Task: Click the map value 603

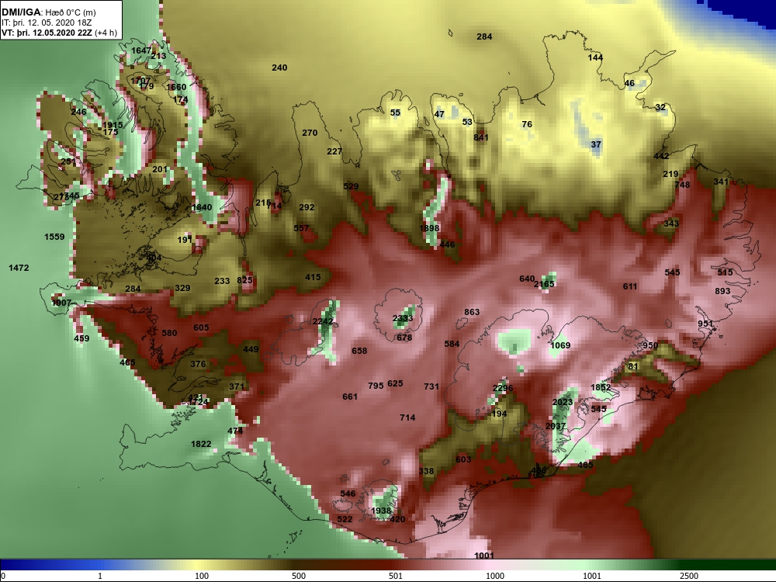Action: [463, 459]
